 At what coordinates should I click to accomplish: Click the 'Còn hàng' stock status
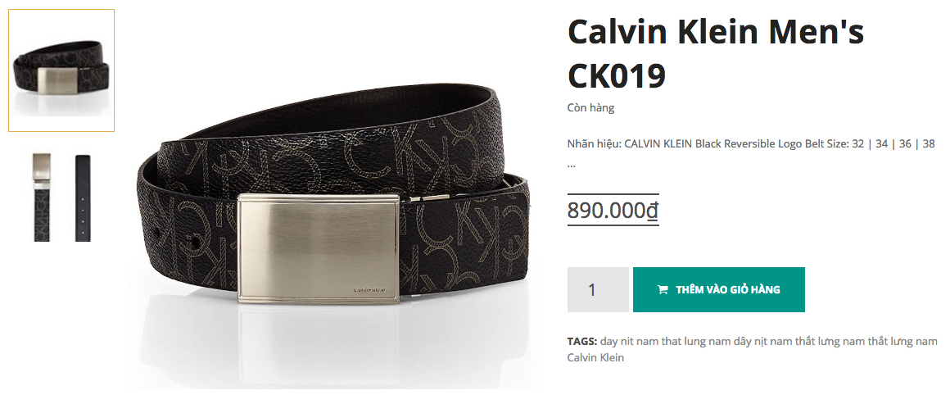590,108
